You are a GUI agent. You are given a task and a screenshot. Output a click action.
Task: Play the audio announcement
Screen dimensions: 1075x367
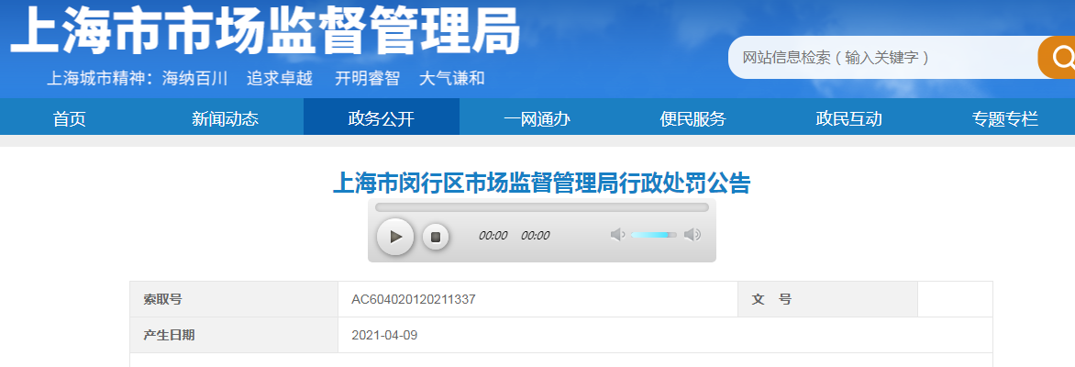click(x=395, y=237)
